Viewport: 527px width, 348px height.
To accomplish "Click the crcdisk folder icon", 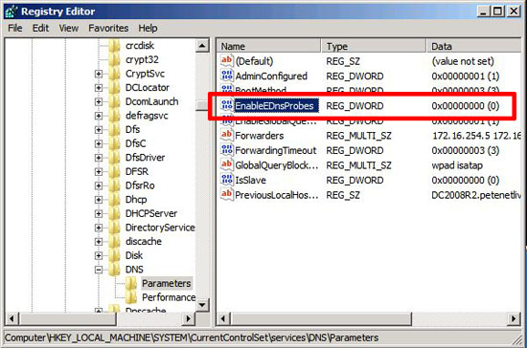I will (114, 45).
